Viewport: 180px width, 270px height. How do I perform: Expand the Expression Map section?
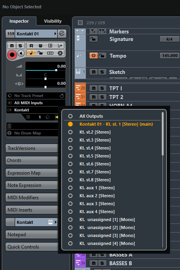31,173
